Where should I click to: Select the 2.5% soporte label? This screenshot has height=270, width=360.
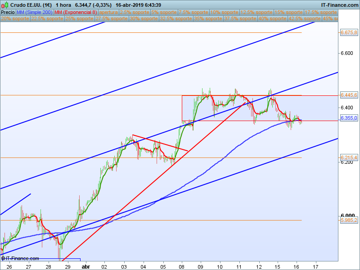click(135, 13)
